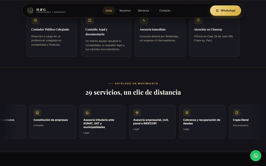266x166 pixels.
Task: Click the location pin icon above Atención en Chancay
Action: [198, 20]
